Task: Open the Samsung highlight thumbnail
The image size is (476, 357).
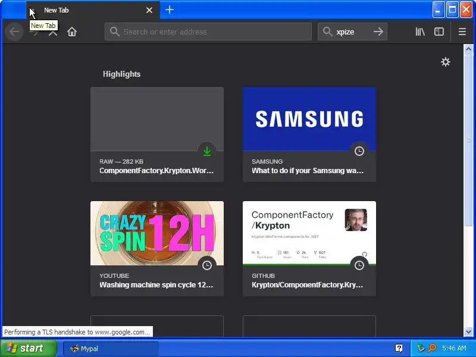Action: 309,119
